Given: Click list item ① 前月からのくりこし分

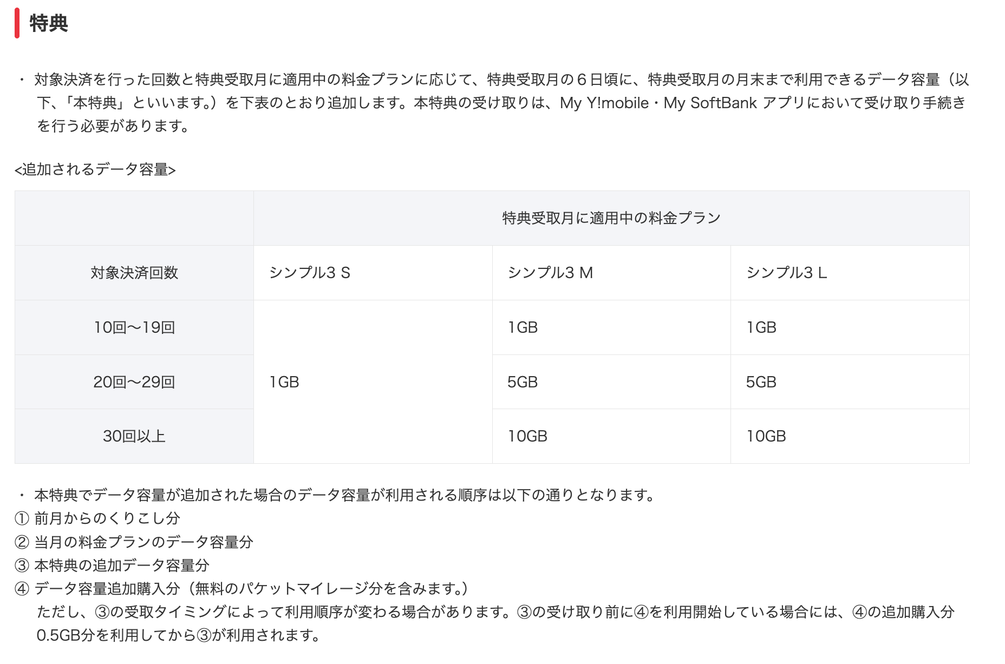Looking at the screenshot, I should (97, 518).
